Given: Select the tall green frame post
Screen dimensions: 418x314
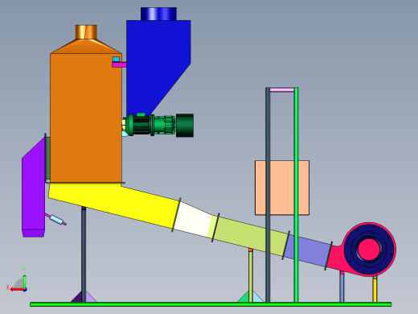Looking at the screenshot, I should [296, 195].
